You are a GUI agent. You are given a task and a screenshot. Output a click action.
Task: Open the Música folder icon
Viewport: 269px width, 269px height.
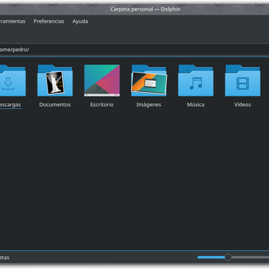pos(196,81)
